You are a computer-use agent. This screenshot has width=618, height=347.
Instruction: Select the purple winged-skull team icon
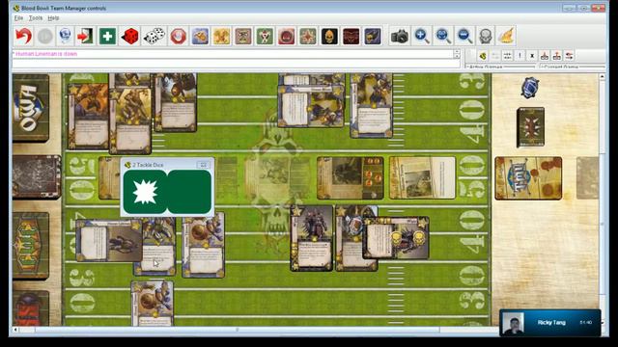coord(373,37)
